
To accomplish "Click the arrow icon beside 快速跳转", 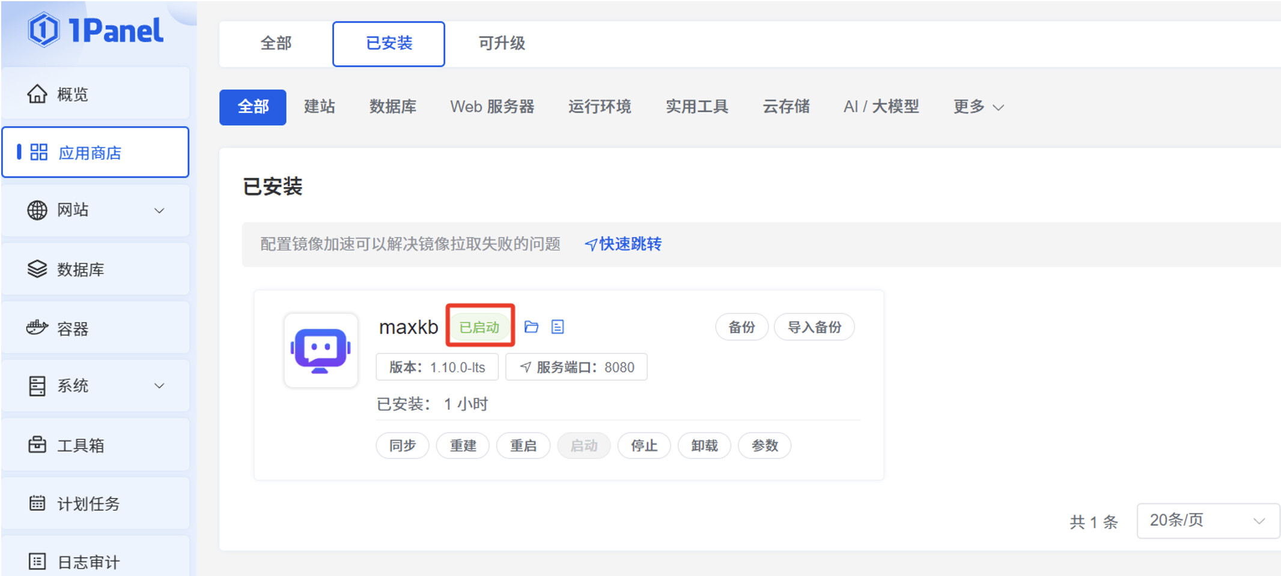I will tap(591, 245).
